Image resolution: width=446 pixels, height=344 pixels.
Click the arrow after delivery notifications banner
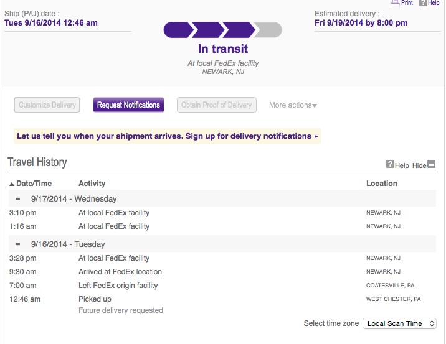[x=316, y=136]
